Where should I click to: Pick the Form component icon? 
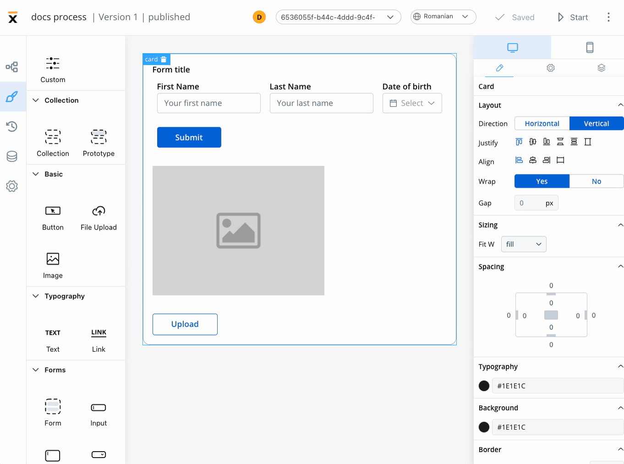click(53, 406)
